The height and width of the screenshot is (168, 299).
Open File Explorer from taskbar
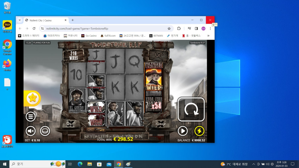(x=90, y=164)
